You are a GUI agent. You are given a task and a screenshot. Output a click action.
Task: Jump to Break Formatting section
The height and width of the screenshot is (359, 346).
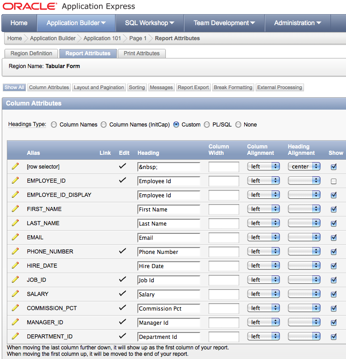[233, 87]
